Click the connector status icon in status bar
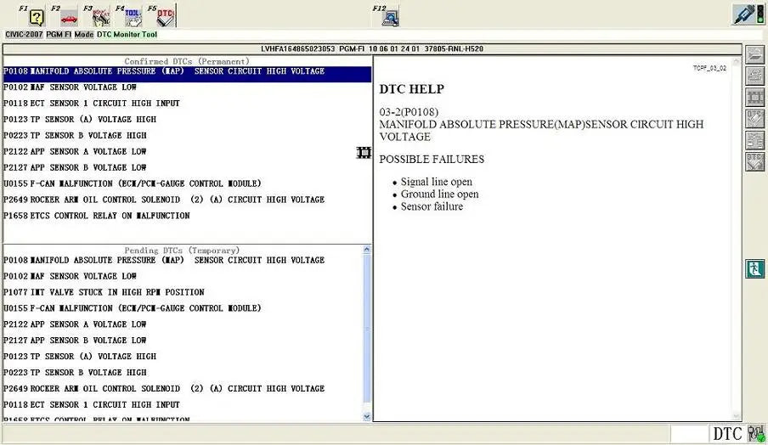The width and height of the screenshot is (768, 445). point(755,434)
